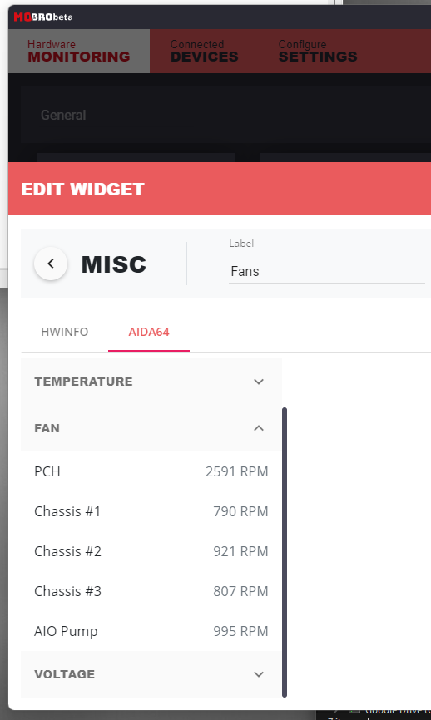Select Chassis #2 fan sensor
Viewport: 431px width, 720px height.
pyautogui.click(x=151, y=551)
